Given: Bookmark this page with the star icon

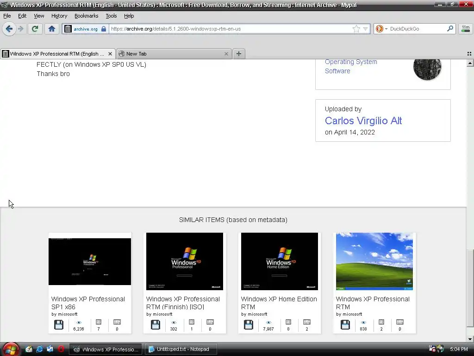Looking at the screenshot, I should (356, 29).
